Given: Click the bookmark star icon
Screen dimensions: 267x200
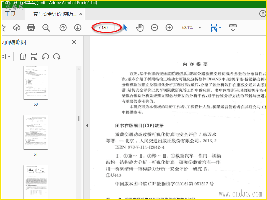Looking at the screenshot, I should pos(3,28).
